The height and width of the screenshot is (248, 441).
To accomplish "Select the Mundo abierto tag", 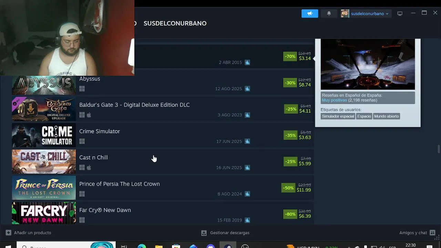I will click(386, 116).
